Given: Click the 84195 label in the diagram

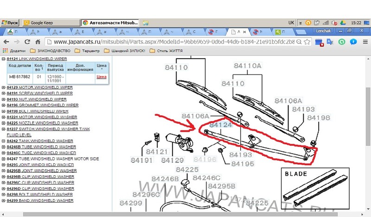Looking at the screenshot, I should coord(243,164).
